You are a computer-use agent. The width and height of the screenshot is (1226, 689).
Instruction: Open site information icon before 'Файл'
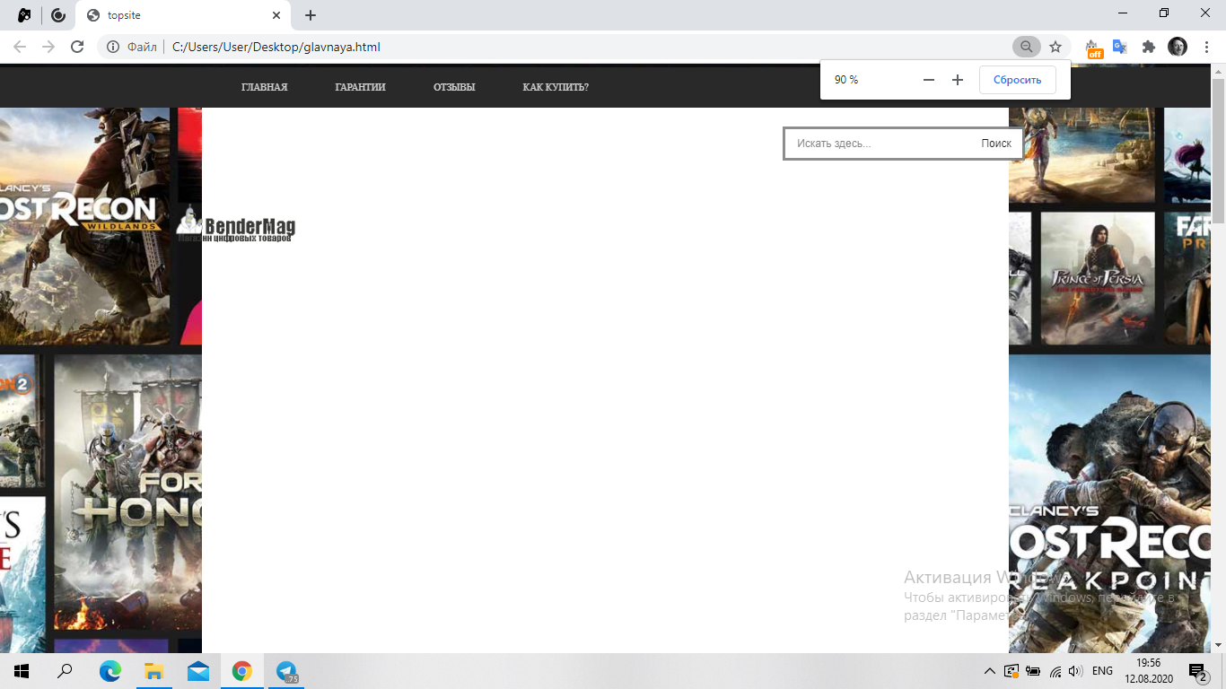(x=113, y=47)
